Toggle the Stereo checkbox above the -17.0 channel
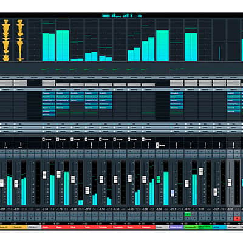The image size is (243, 243). [86, 139]
